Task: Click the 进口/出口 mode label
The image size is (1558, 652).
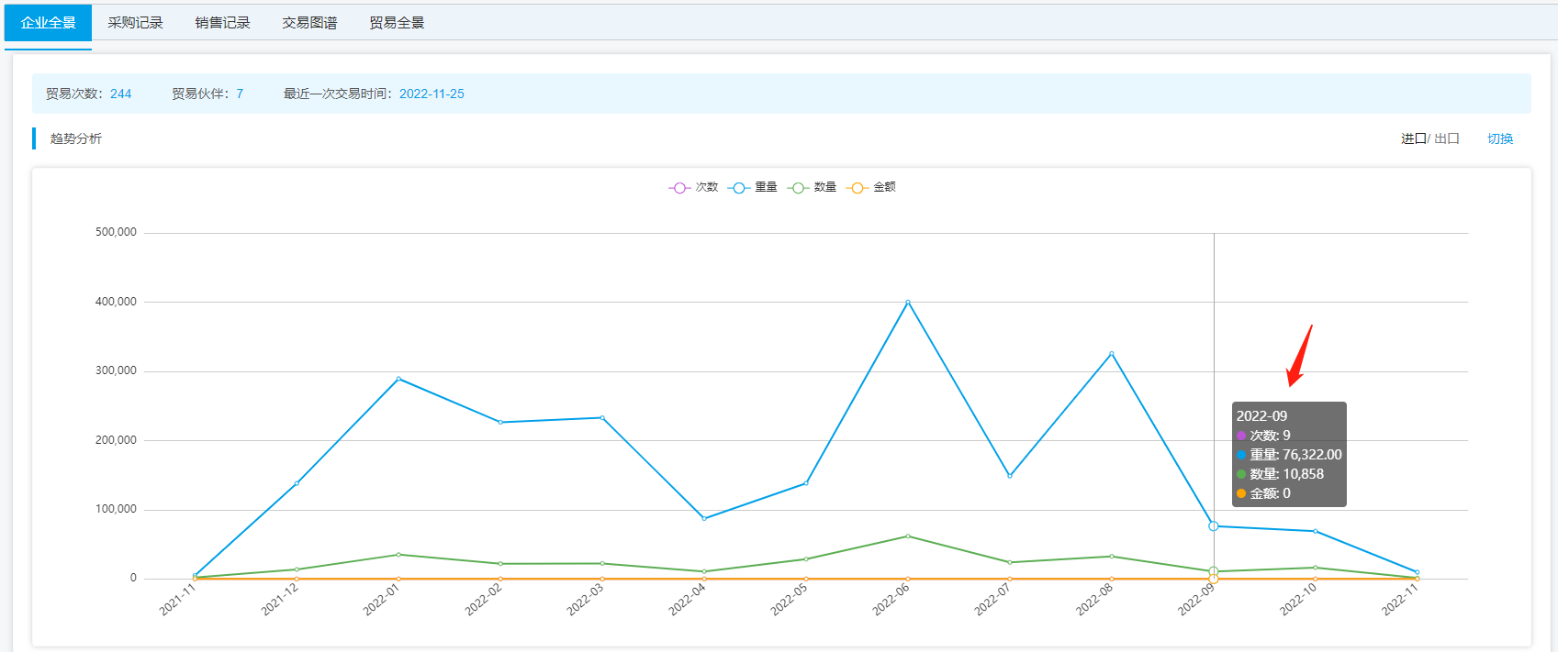Action: 1429,138
